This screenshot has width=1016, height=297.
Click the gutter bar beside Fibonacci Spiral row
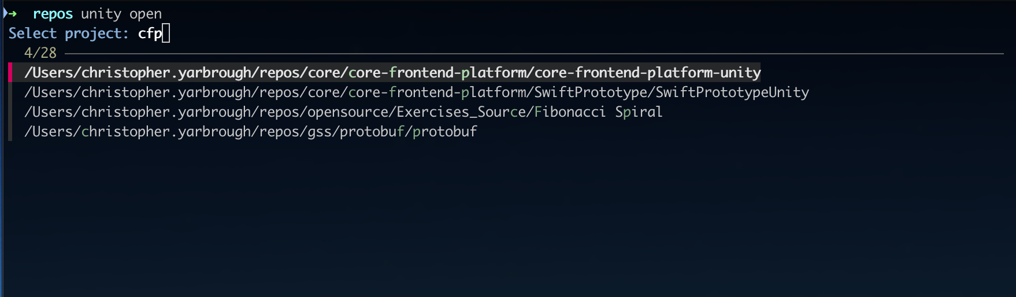tap(10, 112)
